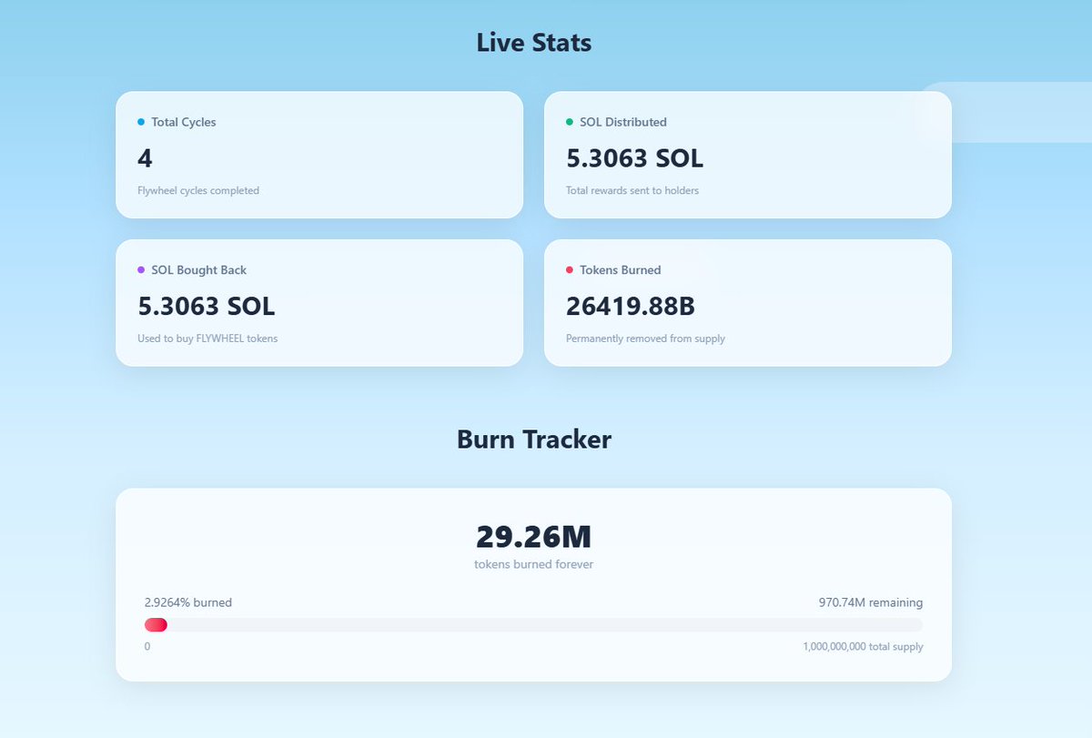Image resolution: width=1092 pixels, height=738 pixels.
Task: Click the green dot beside SOL Distributed
Action: (x=570, y=122)
